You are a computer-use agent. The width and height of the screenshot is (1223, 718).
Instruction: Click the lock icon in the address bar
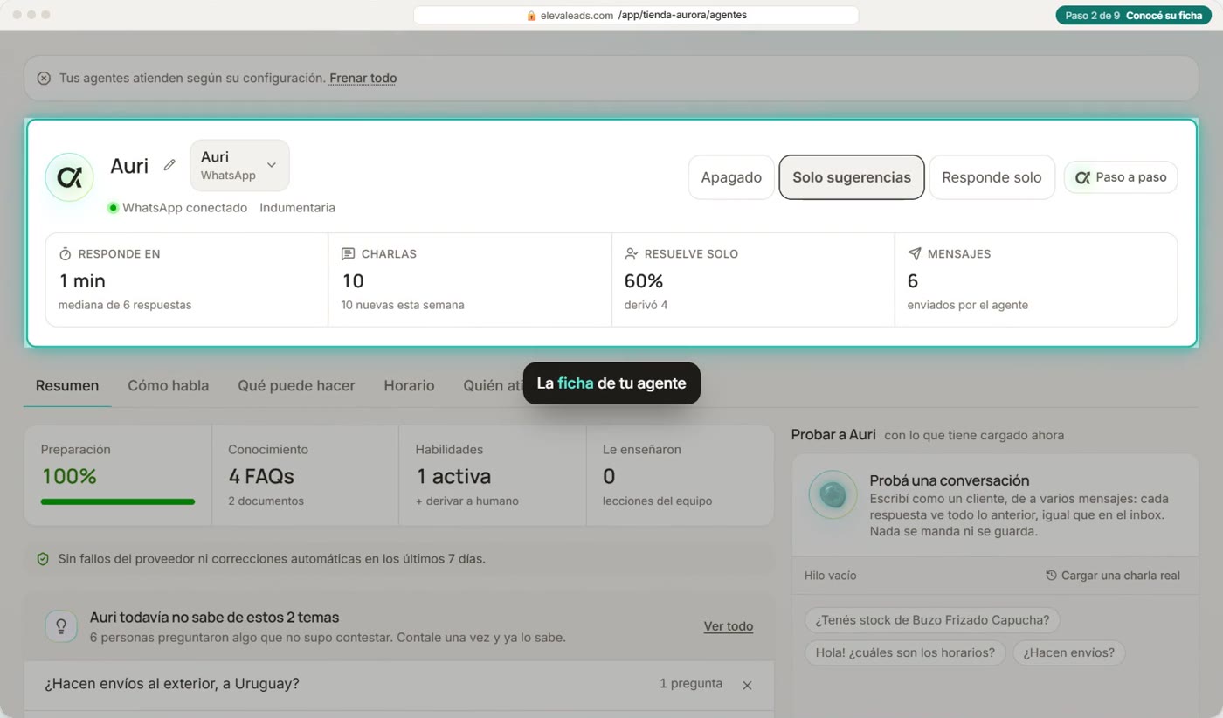[531, 16]
